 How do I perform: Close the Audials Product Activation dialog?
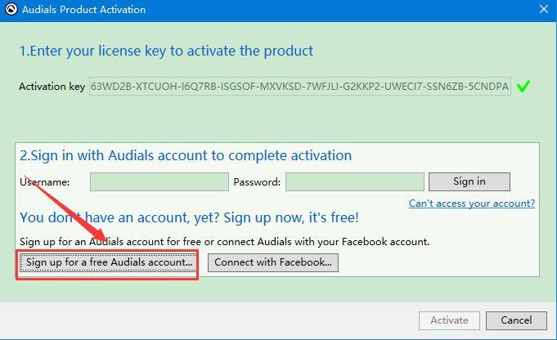click(544, 10)
